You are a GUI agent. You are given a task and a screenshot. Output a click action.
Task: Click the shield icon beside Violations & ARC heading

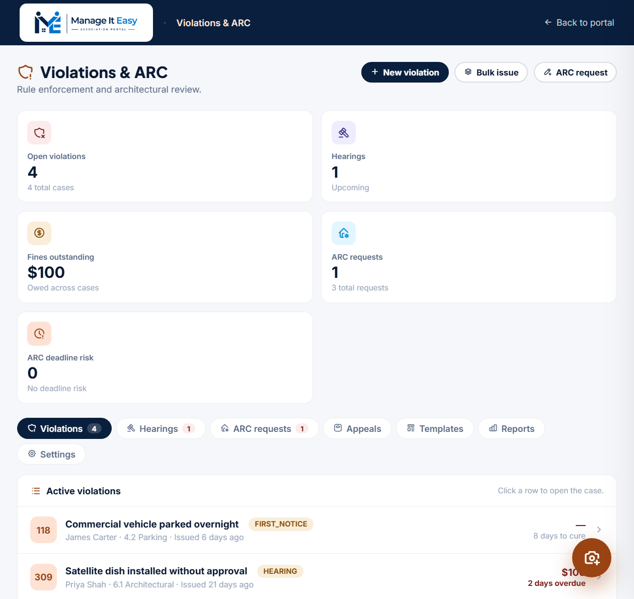(26, 72)
